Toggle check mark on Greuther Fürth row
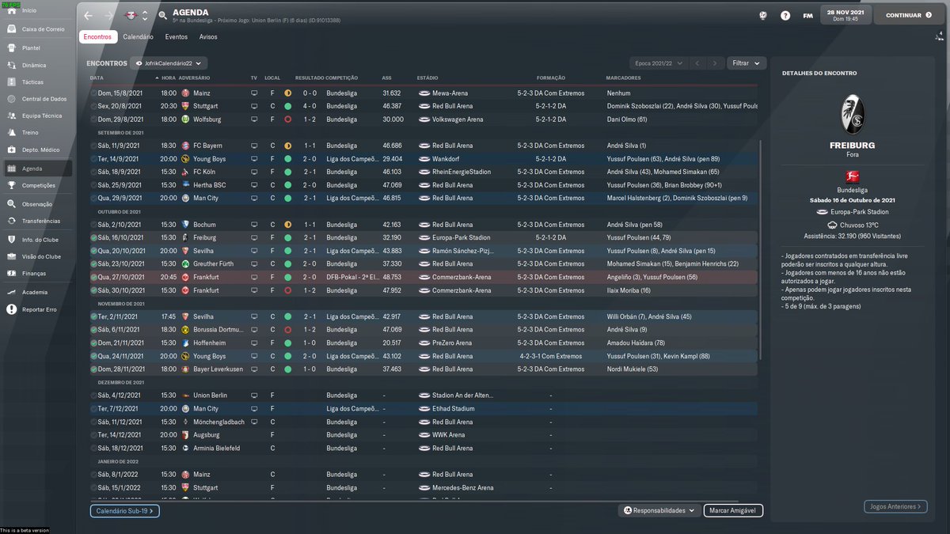The image size is (950, 534). (x=94, y=263)
